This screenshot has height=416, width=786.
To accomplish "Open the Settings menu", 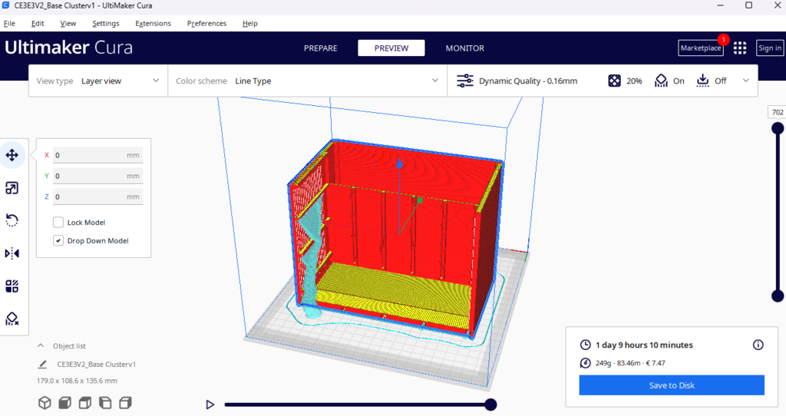I will pos(106,24).
